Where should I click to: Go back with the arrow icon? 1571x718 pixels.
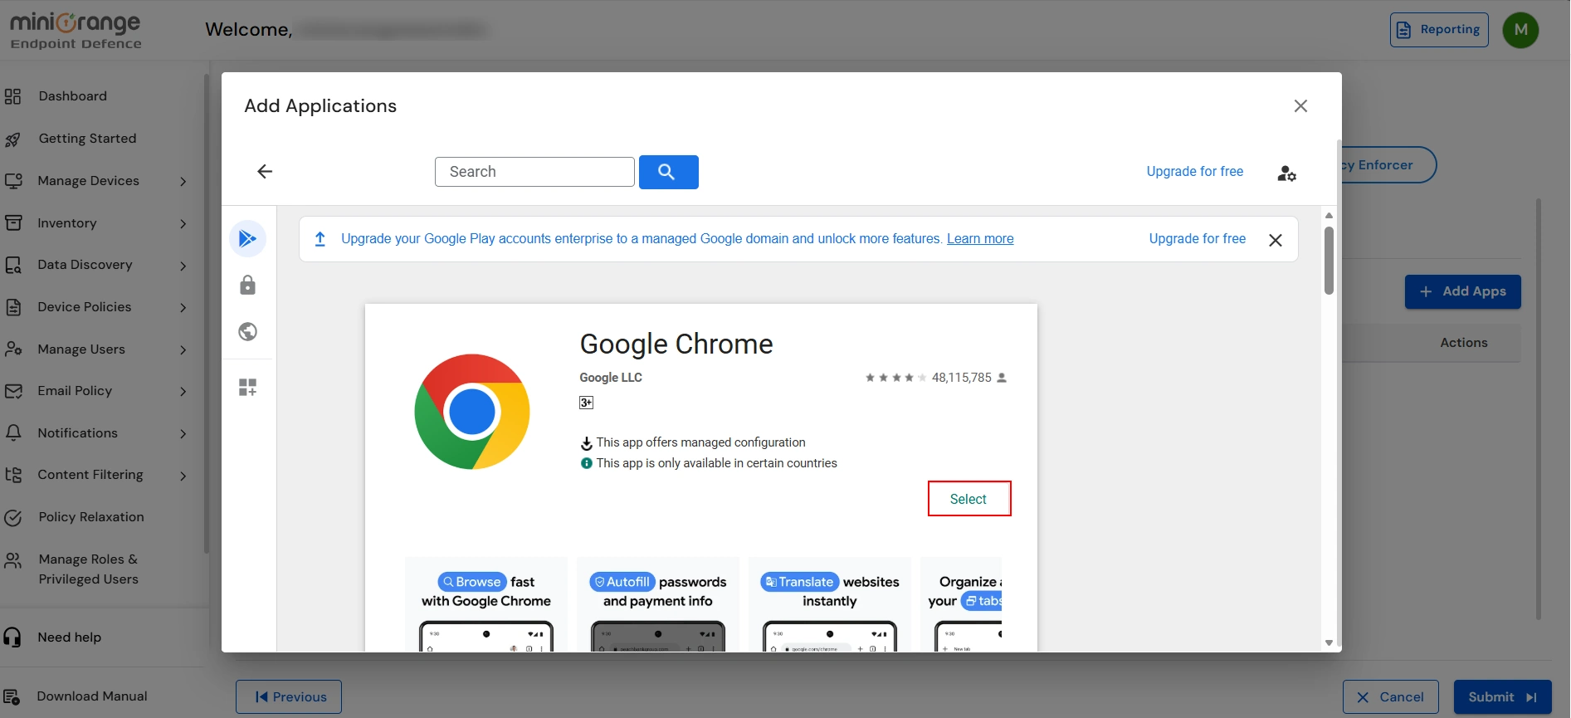click(265, 171)
